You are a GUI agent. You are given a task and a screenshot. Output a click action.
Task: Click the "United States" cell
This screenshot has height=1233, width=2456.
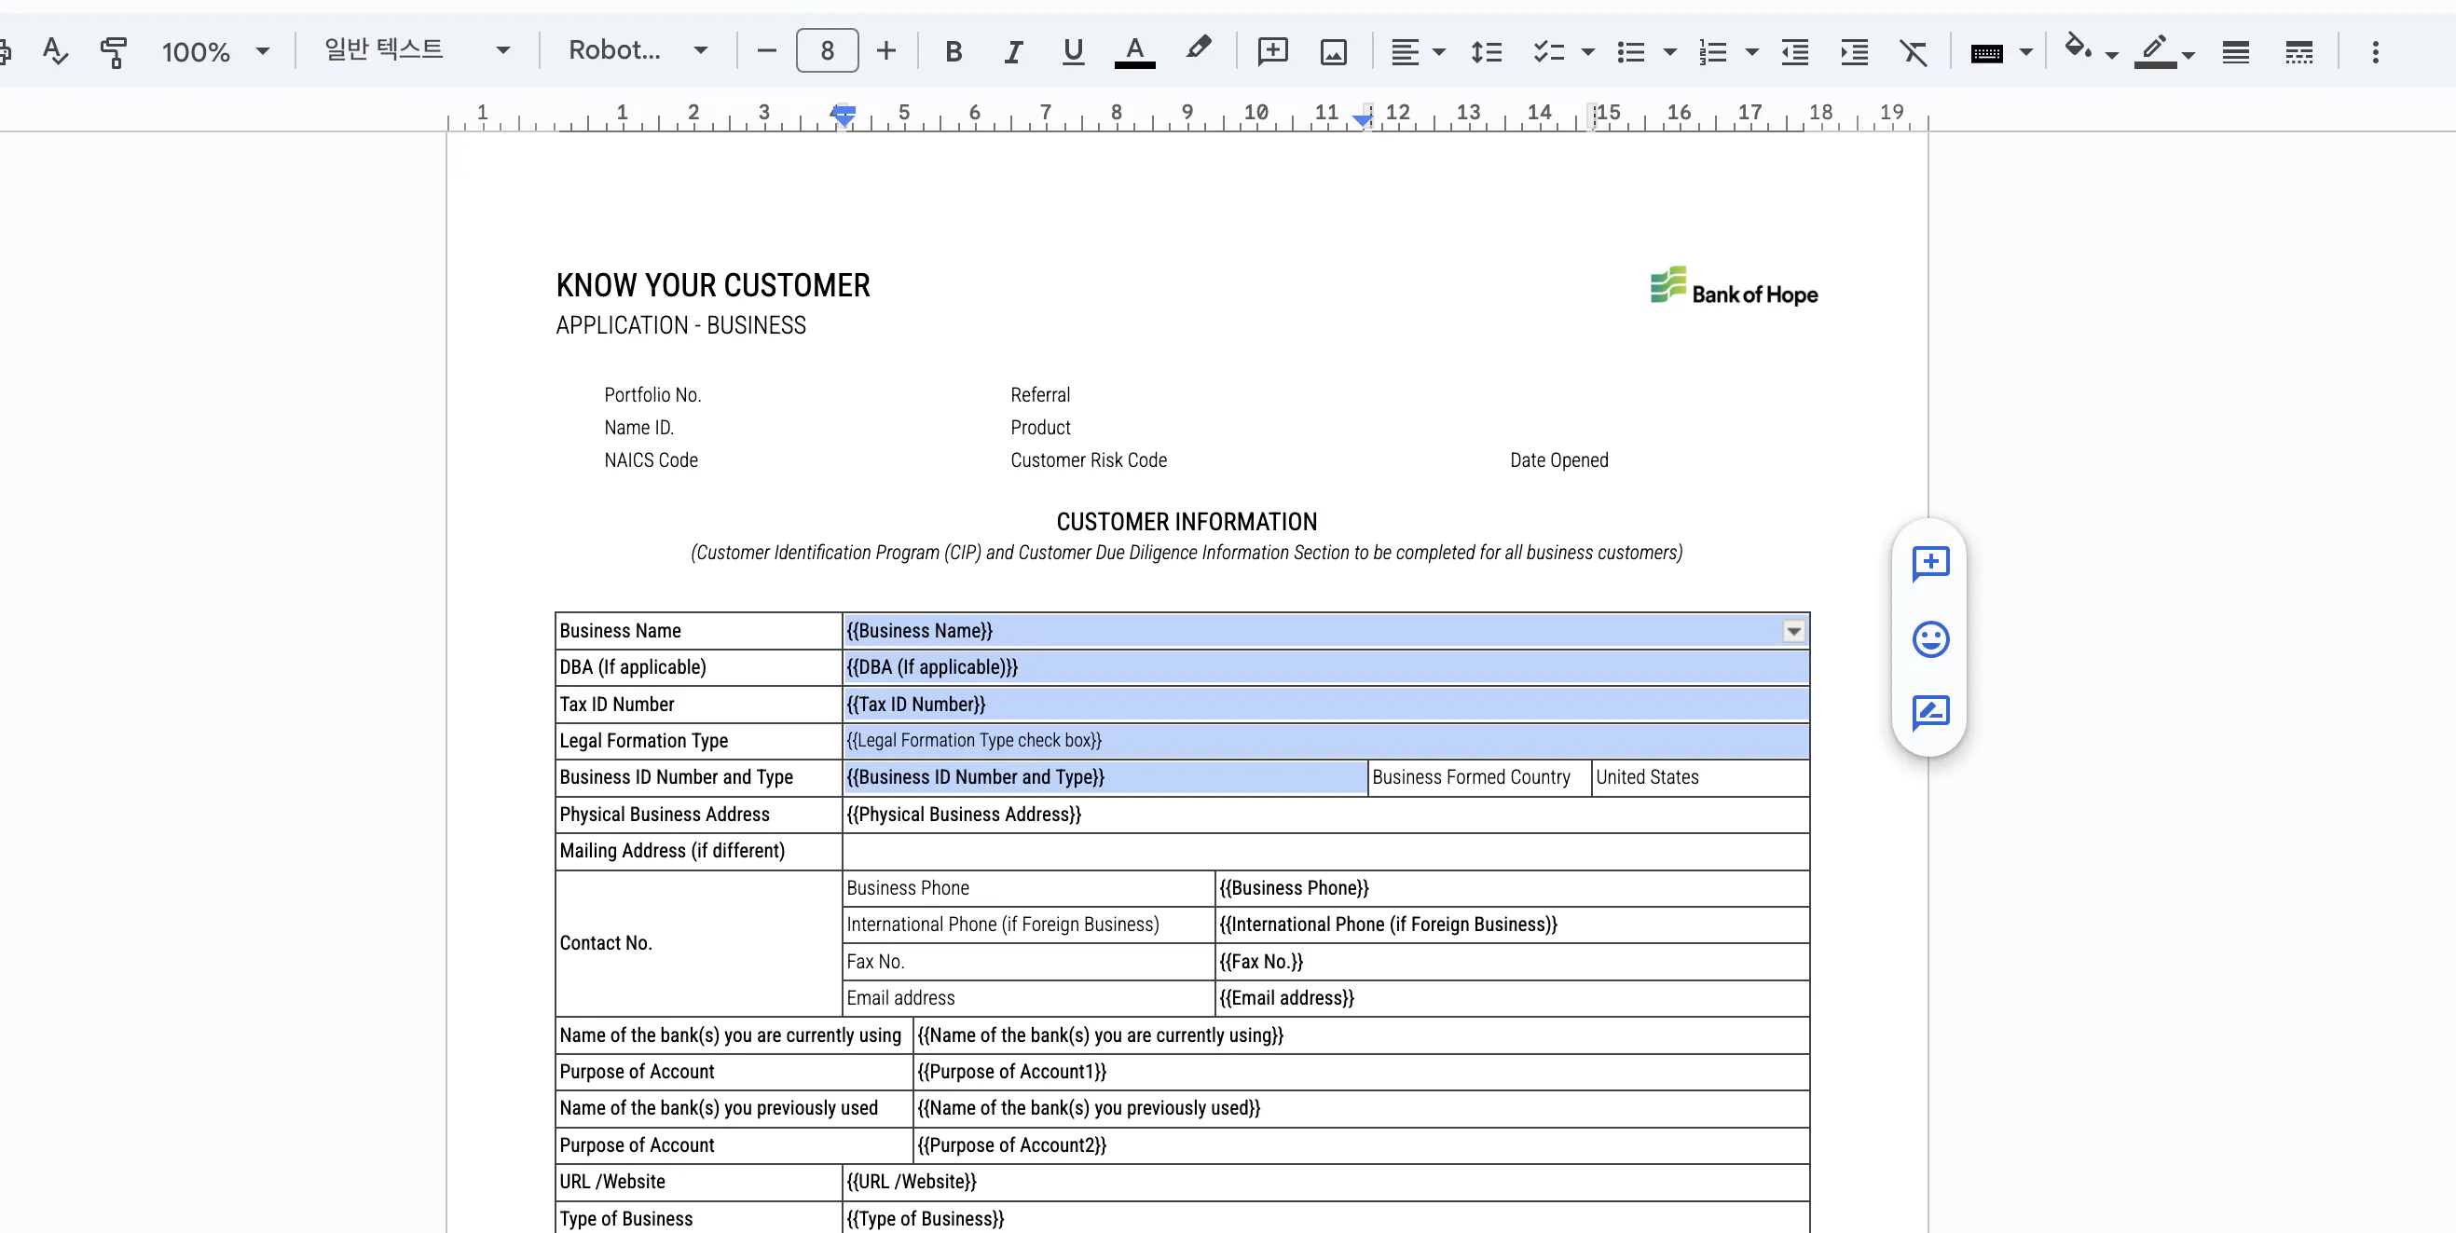point(1700,778)
